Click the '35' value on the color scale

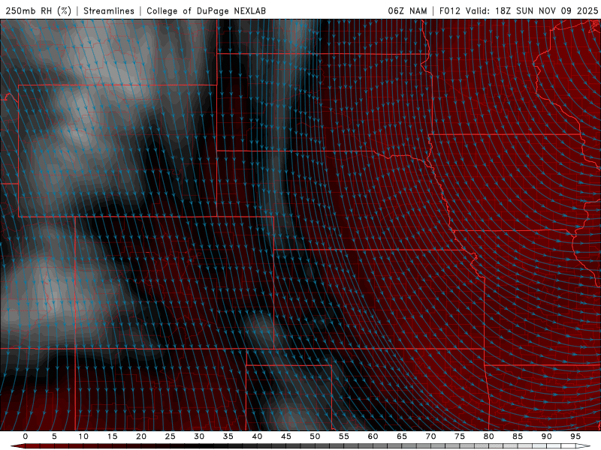[x=228, y=436]
